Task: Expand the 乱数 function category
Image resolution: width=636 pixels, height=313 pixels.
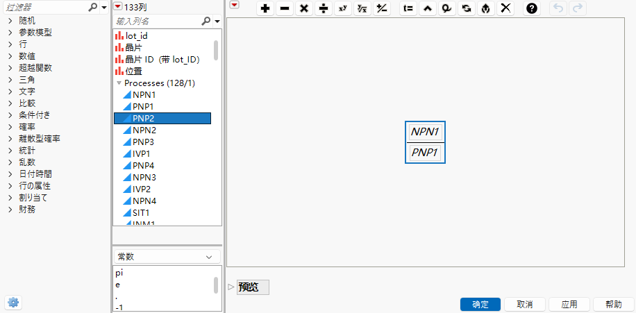Action: tap(10, 162)
